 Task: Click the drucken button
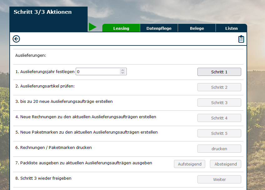(219, 149)
